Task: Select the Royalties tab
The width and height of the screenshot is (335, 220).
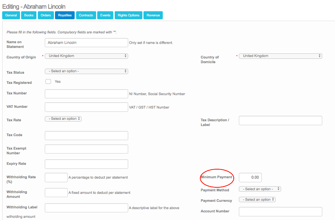Action: click(x=65, y=15)
